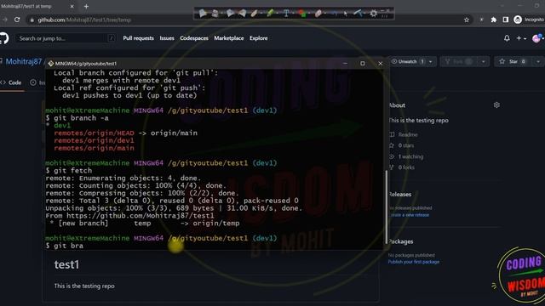Open Pull requests in GitHub header
The width and height of the screenshot is (545, 306).
(138, 38)
